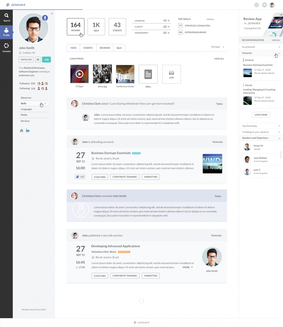283x327 pixels.
Task: Click the LinkedIn icon on profile
Action: point(28,130)
